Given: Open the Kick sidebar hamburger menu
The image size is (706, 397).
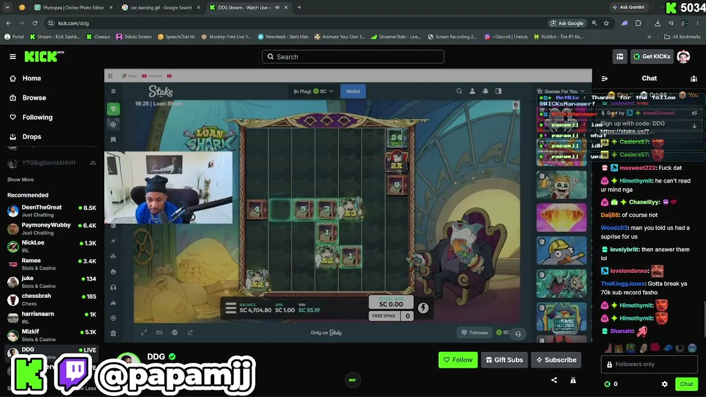Looking at the screenshot, I should tap(13, 56).
